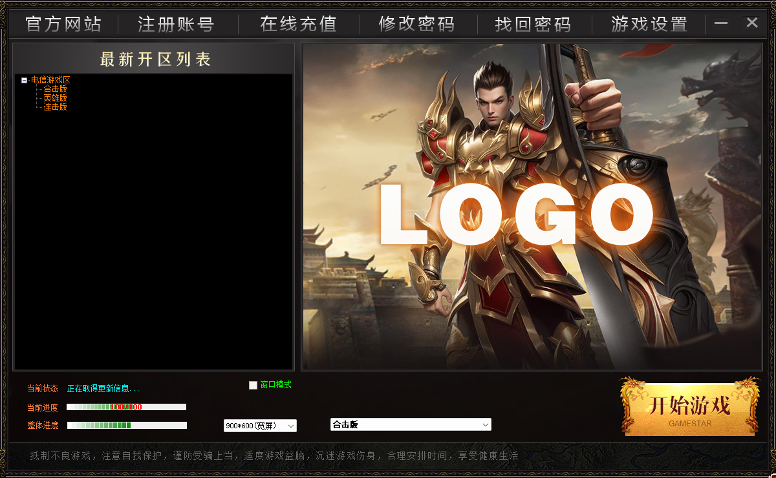Open 游戏设置 game settings

pyautogui.click(x=650, y=25)
